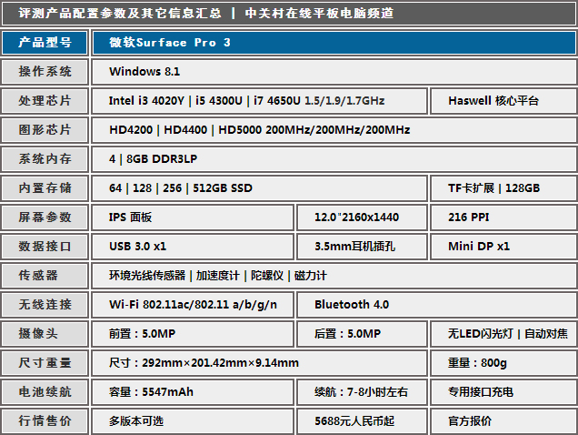The image size is (578, 435).
Task: Click the 12.0"2160x1440 resolution cell
Action: (363, 217)
